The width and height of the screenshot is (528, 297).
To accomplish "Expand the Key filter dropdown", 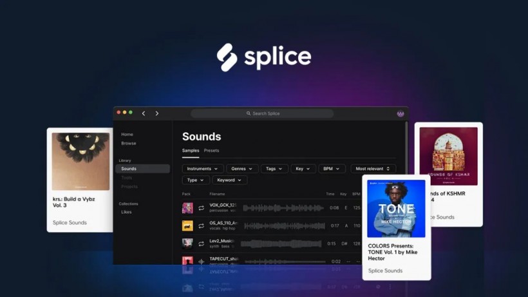I will 303,169.
